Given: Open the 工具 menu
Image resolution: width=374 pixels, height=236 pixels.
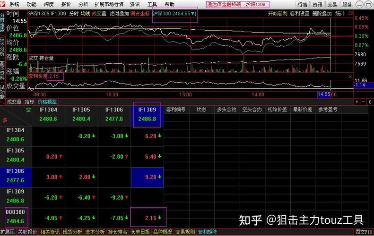Looking at the screenshot, I should (x=152, y=4).
